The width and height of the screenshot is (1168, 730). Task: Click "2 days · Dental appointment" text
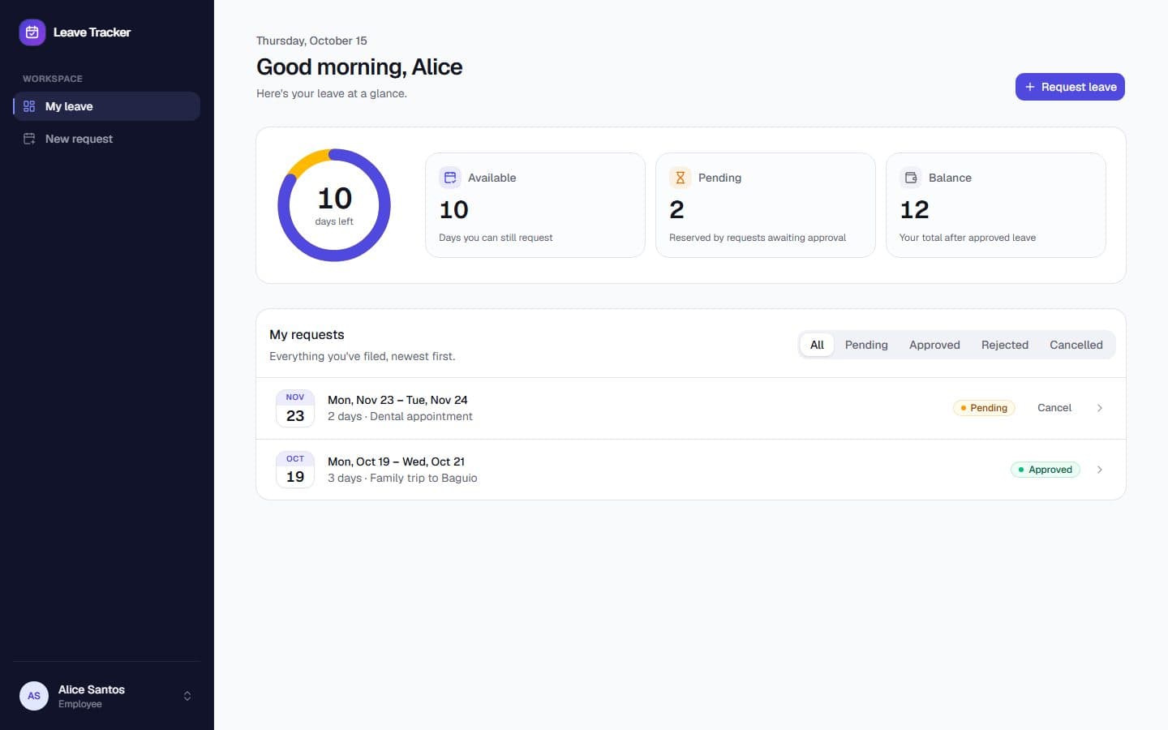[x=400, y=416]
